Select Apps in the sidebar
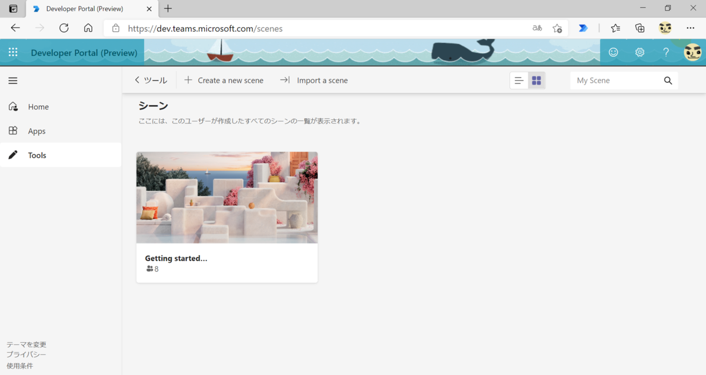The image size is (706, 375). pos(61,130)
